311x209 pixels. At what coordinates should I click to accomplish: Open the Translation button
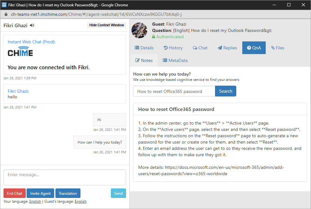(x=68, y=194)
